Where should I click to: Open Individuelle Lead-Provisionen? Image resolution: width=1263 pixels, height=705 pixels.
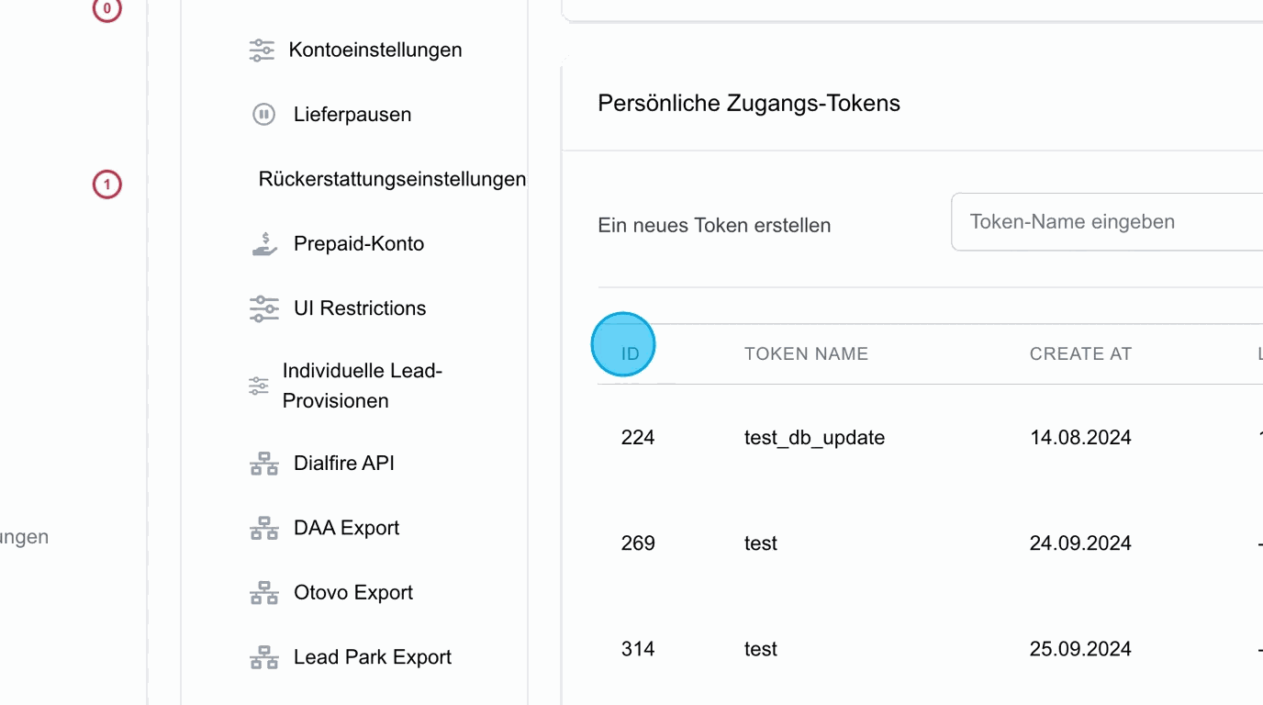tap(363, 386)
